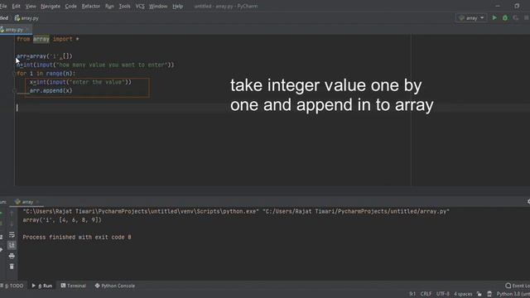Click the UTF-8 encoding status entry

[442, 294]
